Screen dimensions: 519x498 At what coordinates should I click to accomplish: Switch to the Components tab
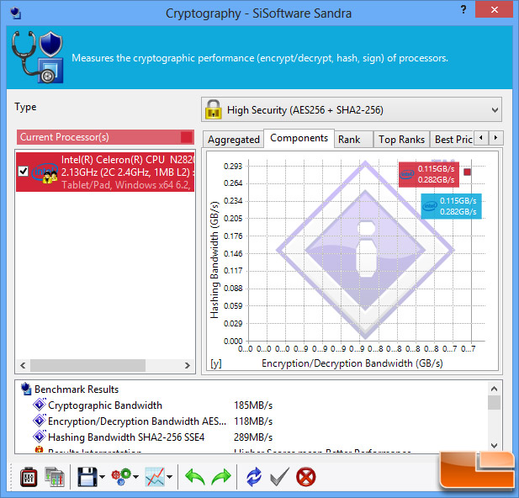coord(299,138)
